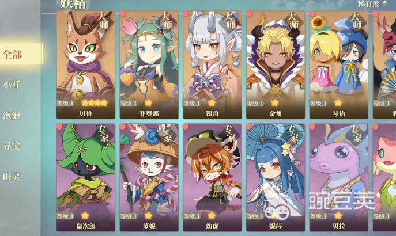396x236 pixels.
Task: Select the 鼠次郎 green-hat character card
Action: point(86,177)
